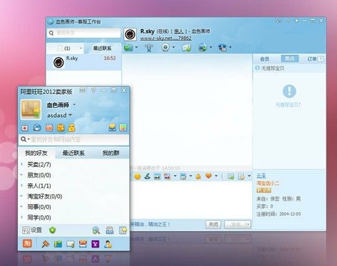Screen dimensions: 337x266
Task: Open the orange Taobao icon in app bar
Action: click(x=27, y=244)
